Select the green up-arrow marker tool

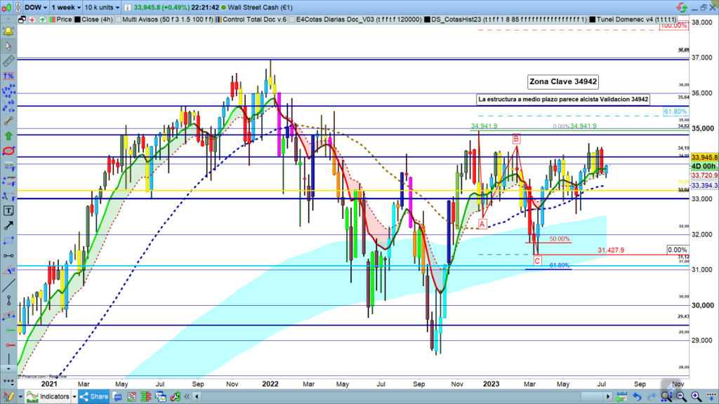point(8,135)
